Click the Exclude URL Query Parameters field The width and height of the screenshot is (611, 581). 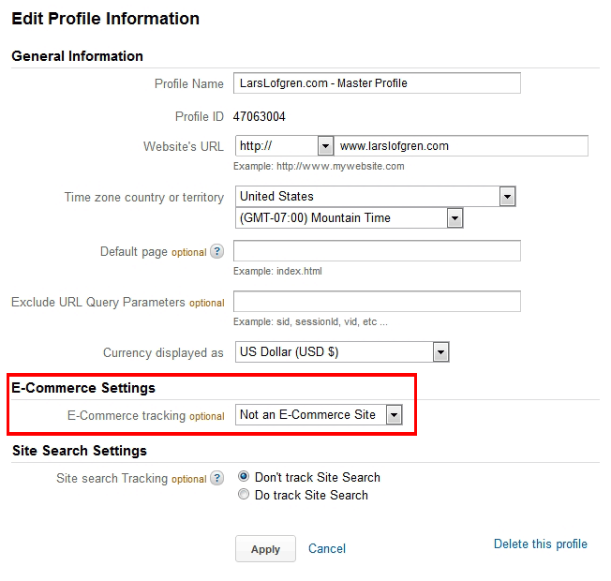377,302
